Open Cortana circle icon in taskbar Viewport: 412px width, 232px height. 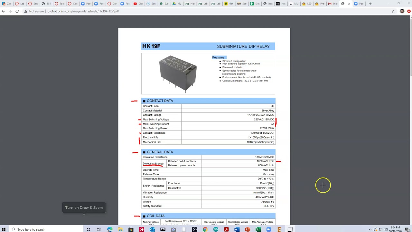pos(88,229)
